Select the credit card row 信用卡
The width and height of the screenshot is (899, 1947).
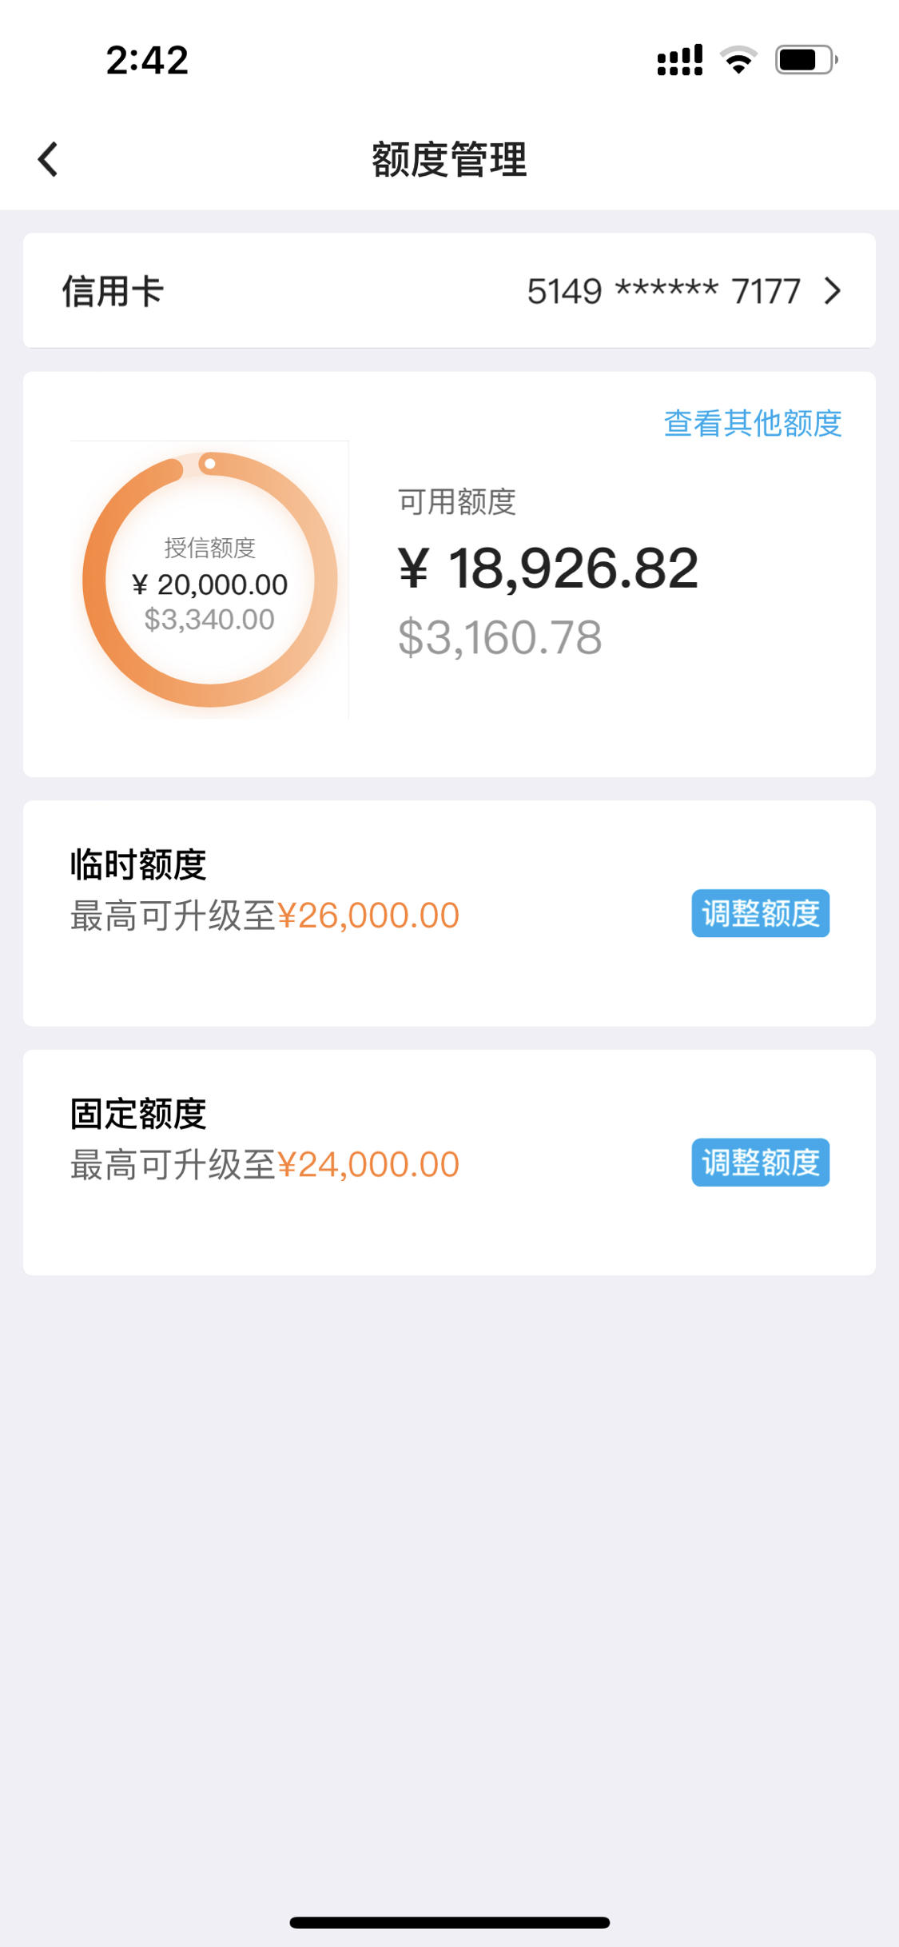coord(449,290)
